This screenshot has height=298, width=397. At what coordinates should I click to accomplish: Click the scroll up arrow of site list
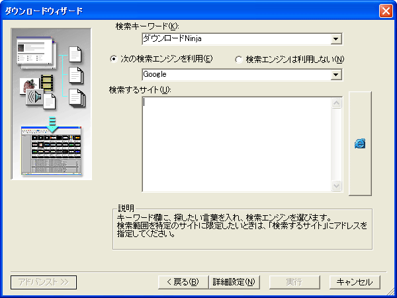pyautogui.click(x=337, y=103)
